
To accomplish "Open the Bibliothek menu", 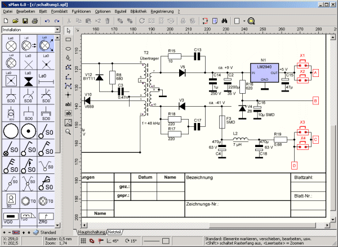I will point(139,12).
